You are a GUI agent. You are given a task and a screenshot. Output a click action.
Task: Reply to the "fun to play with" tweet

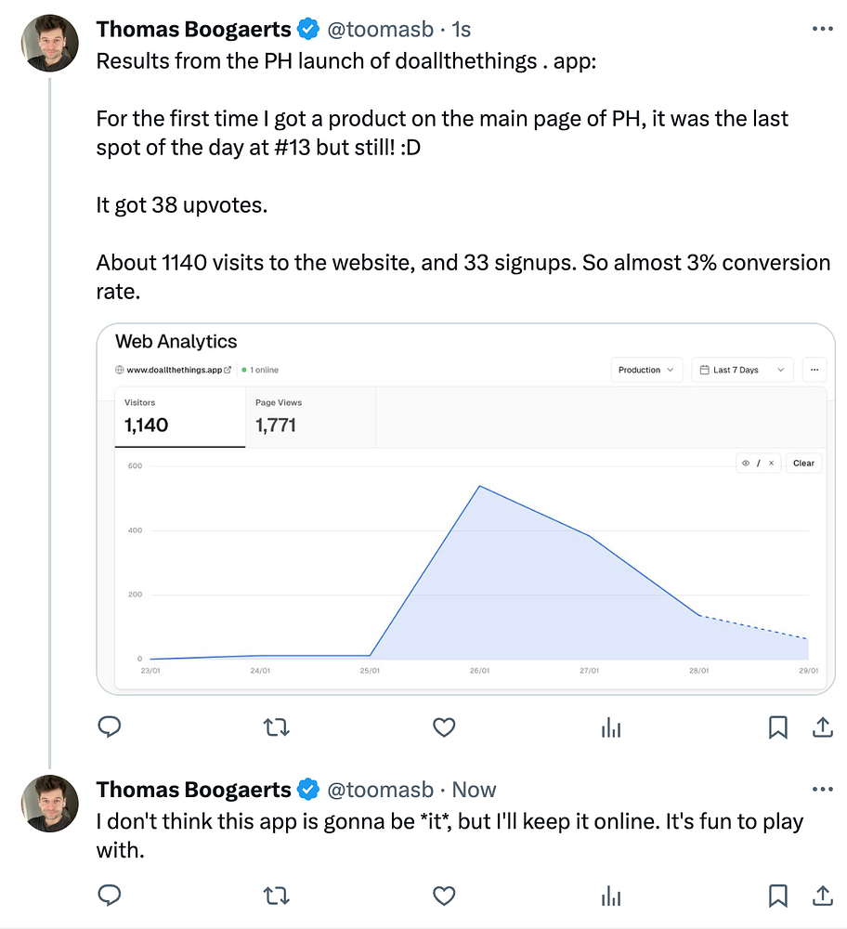pyautogui.click(x=110, y=895)
